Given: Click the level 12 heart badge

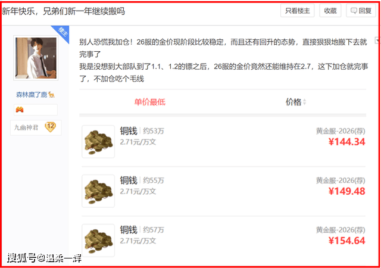Looking at the screenshot, I should tap(50, 127).
